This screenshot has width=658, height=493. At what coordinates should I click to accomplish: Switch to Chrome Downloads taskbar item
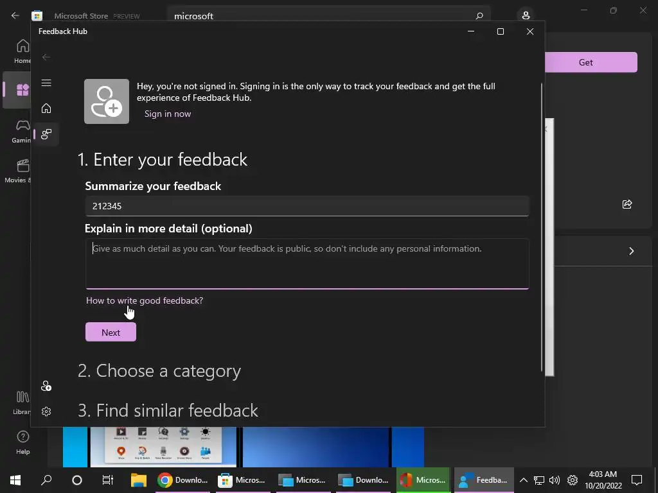click(x=183, y=480)
